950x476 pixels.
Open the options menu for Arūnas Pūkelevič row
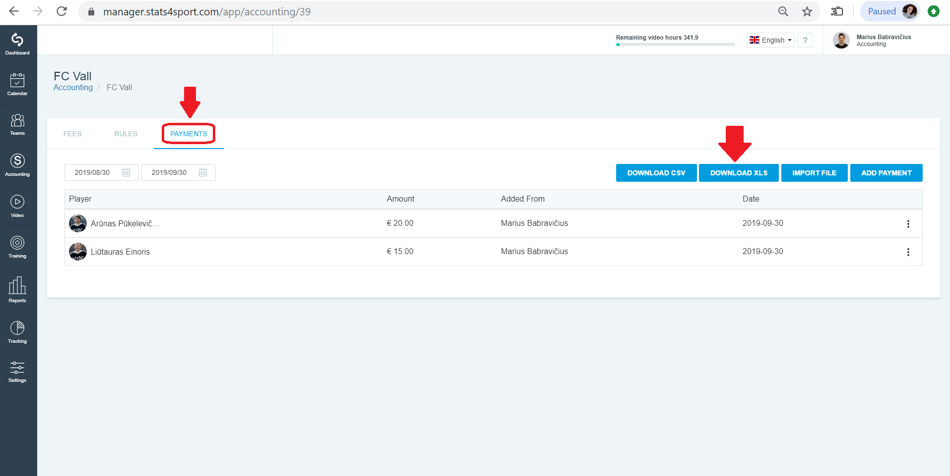coord(908,224)
